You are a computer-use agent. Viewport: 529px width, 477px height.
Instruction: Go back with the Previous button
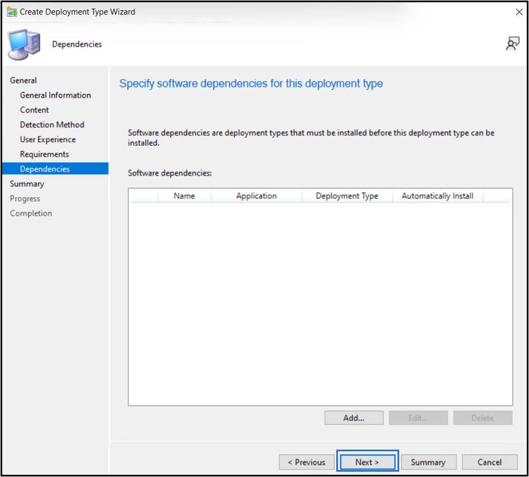point(307,462)
